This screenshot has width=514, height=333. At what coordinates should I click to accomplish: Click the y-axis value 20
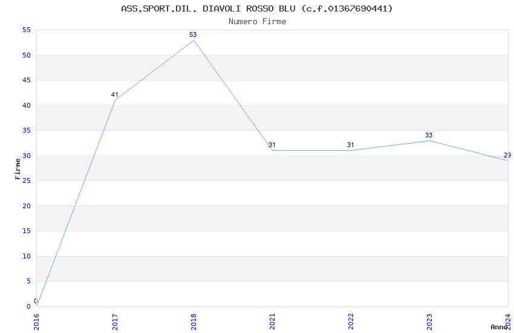pos(27,206)
